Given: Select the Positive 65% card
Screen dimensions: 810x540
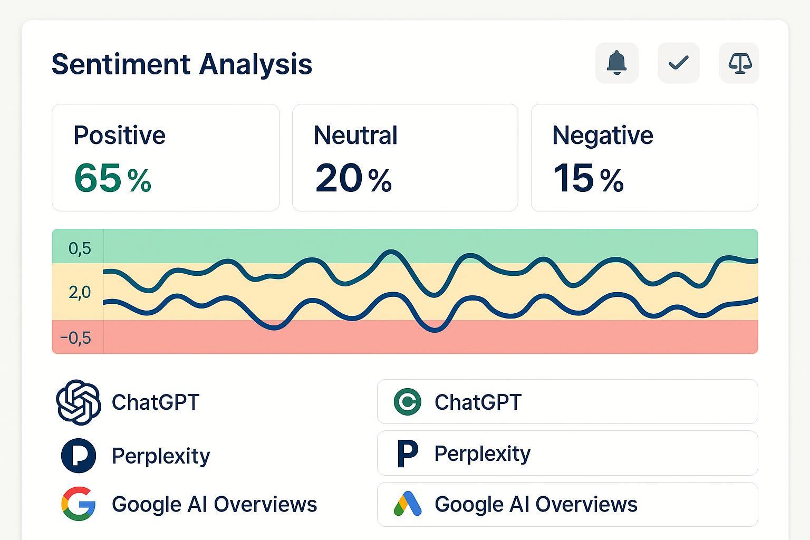Looking at the screenshot, I should [x=165, y=158].
